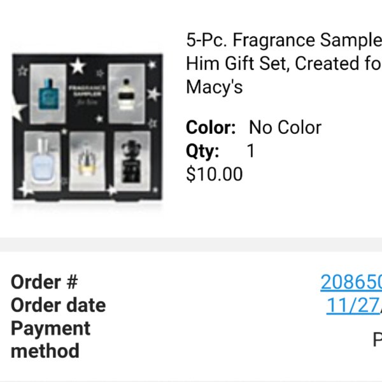Screen dimensions: 382x382
Task: Click the No Color value
Action: [285, 127]
